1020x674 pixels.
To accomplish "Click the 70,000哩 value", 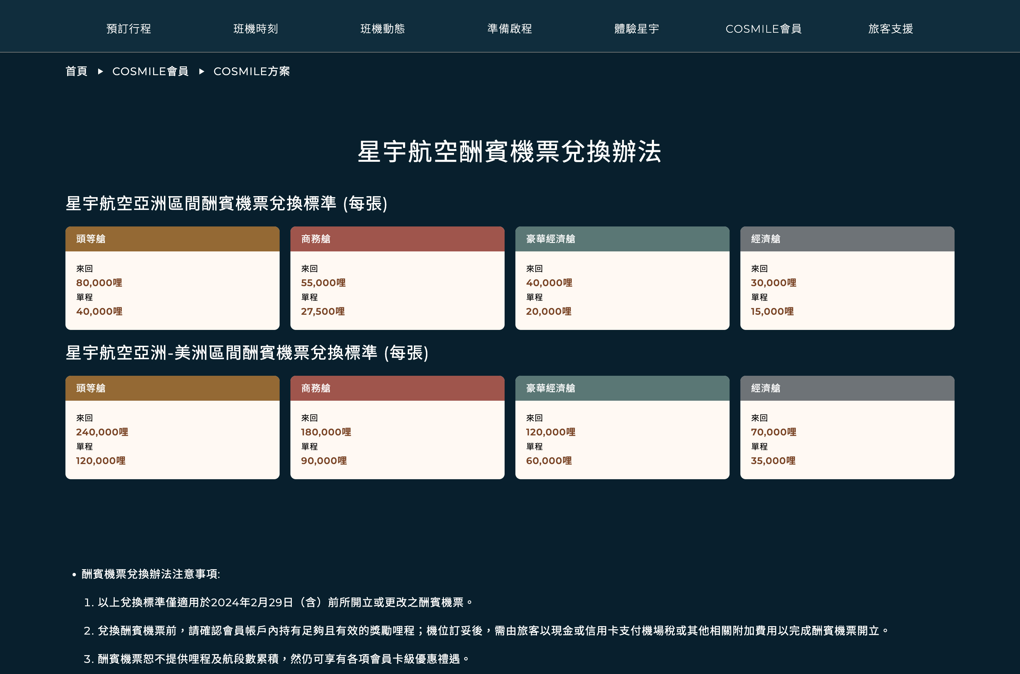I will (774, 432).
